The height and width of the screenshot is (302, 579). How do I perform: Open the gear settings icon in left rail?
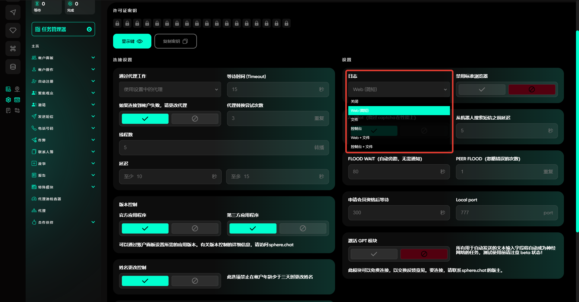[8, 100]
